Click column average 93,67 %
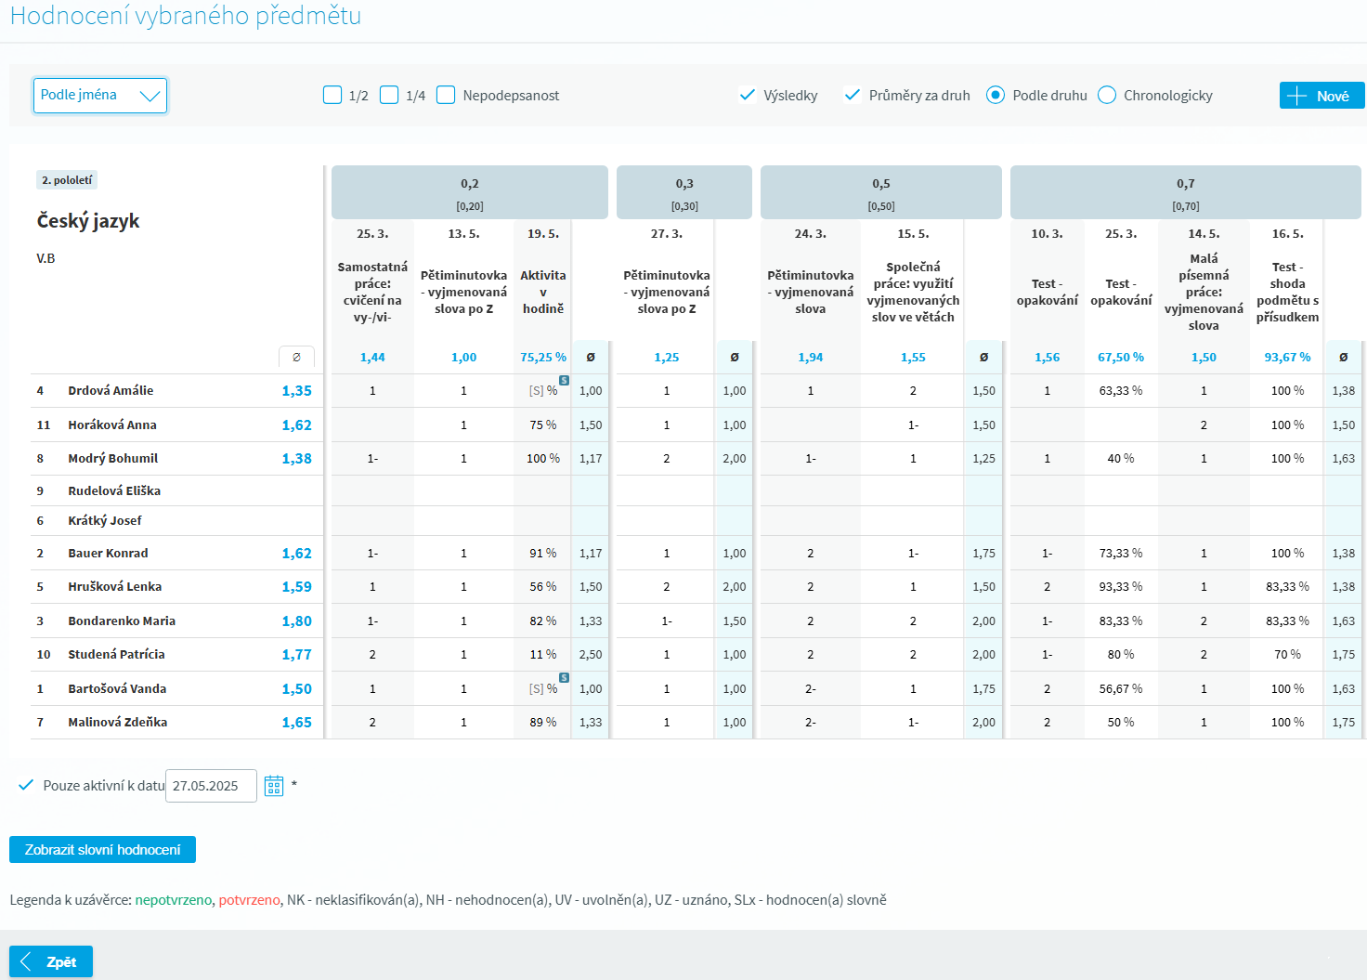The width and height of the screenshot is (1367, 980). pyautogui.click(x=1287, y=357)
